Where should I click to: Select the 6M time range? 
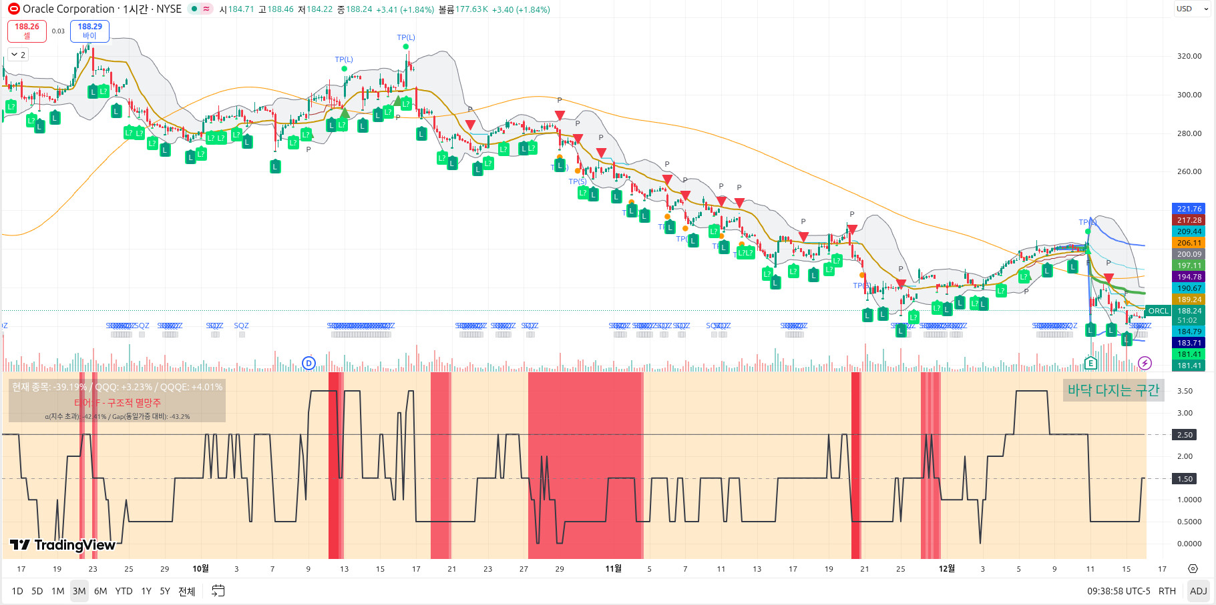101,591
